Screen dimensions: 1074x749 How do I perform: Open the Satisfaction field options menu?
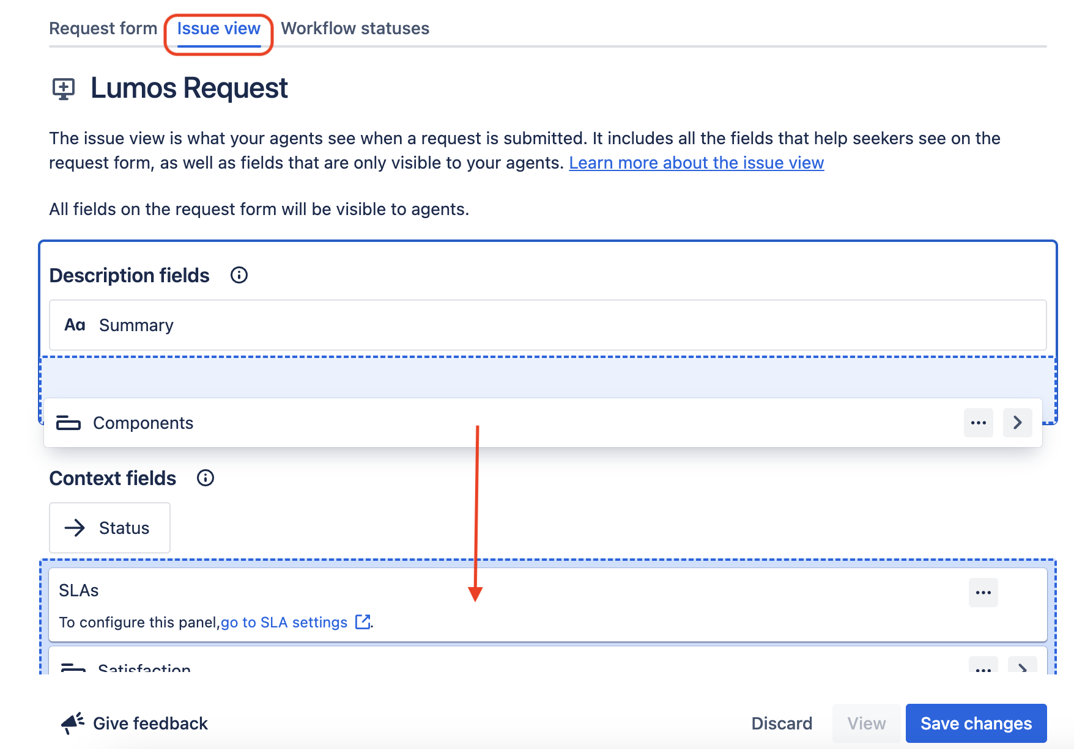[983, 669]
